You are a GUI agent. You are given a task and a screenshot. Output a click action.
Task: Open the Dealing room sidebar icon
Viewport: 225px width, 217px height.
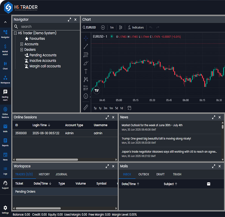point(5,95)
